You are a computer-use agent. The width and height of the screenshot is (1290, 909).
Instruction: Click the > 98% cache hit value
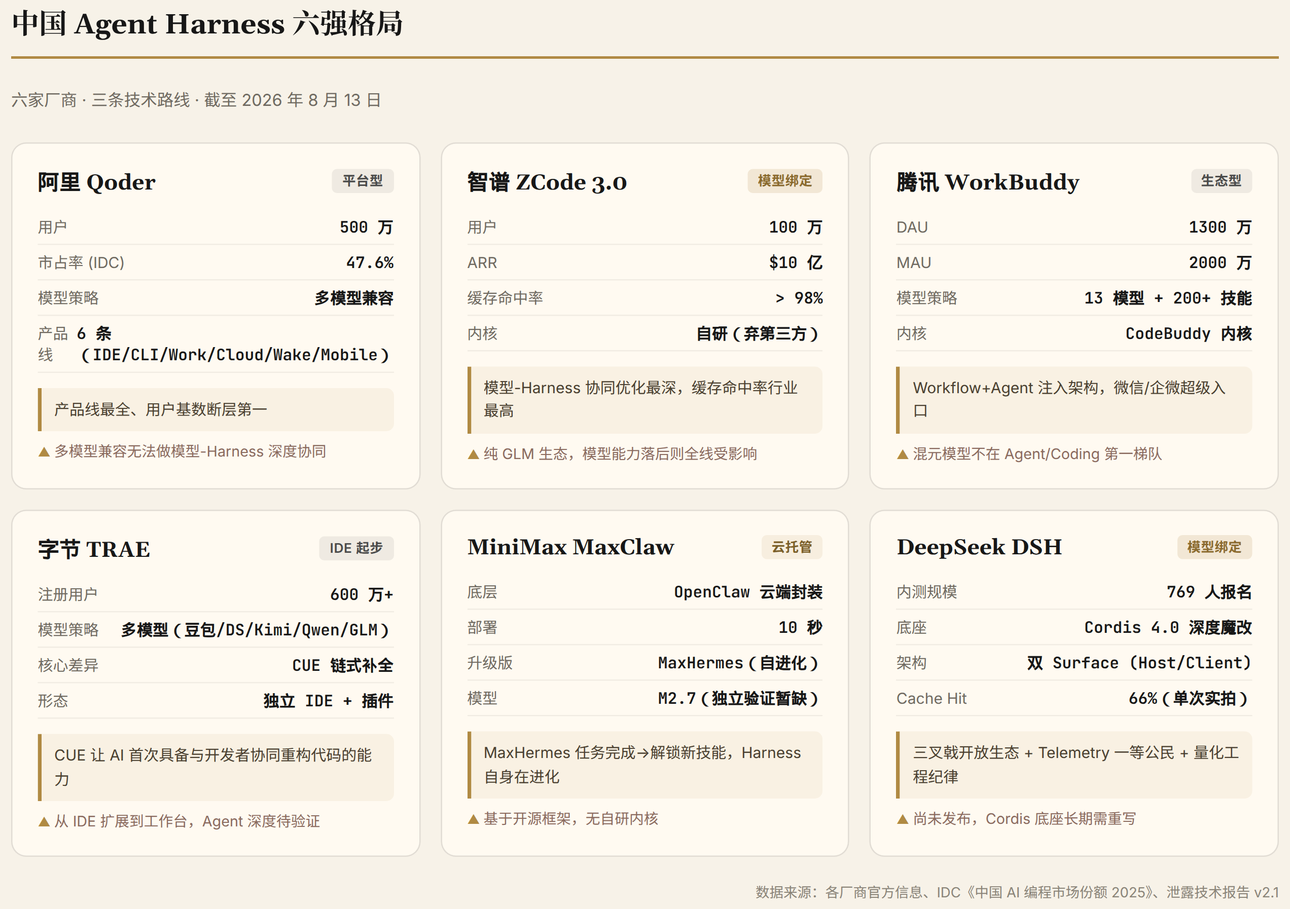click(x=799, y=298)
